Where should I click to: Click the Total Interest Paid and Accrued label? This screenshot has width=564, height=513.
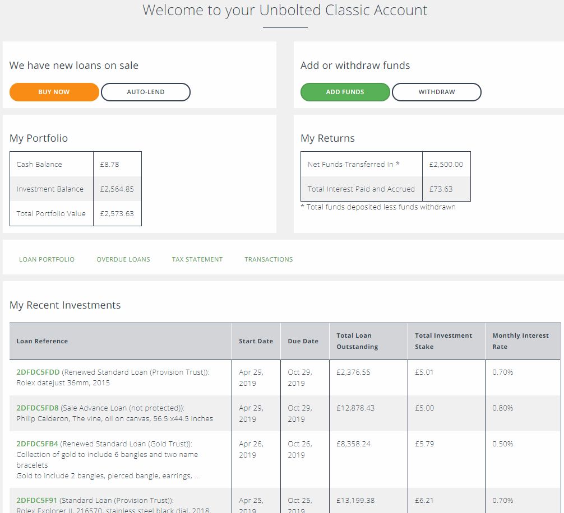pos(361,189)
